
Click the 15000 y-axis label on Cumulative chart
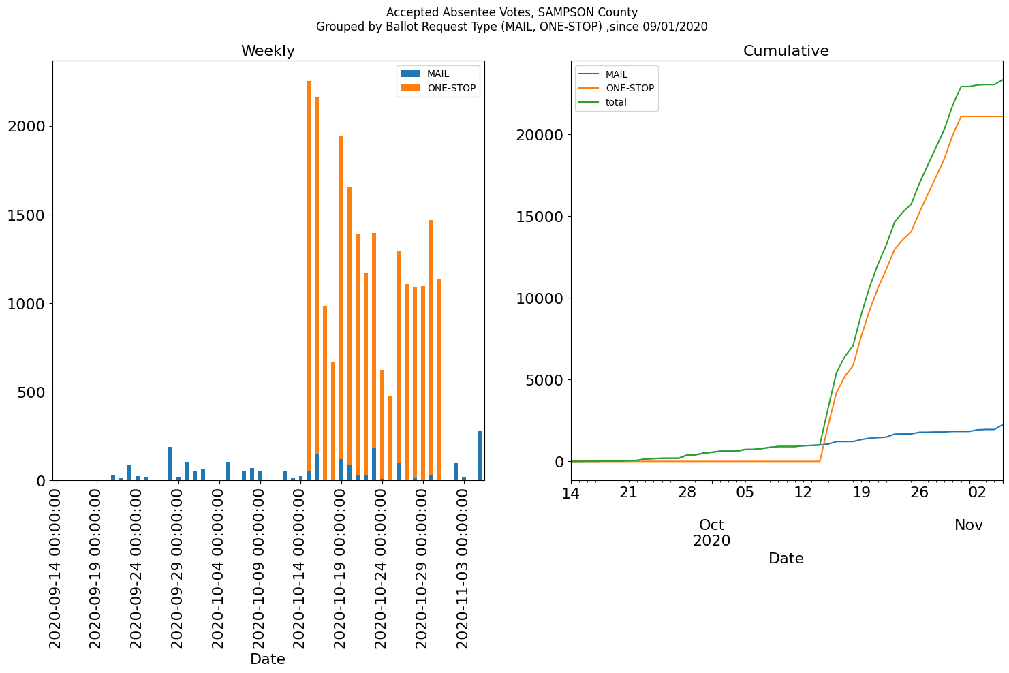coord(540,217)
